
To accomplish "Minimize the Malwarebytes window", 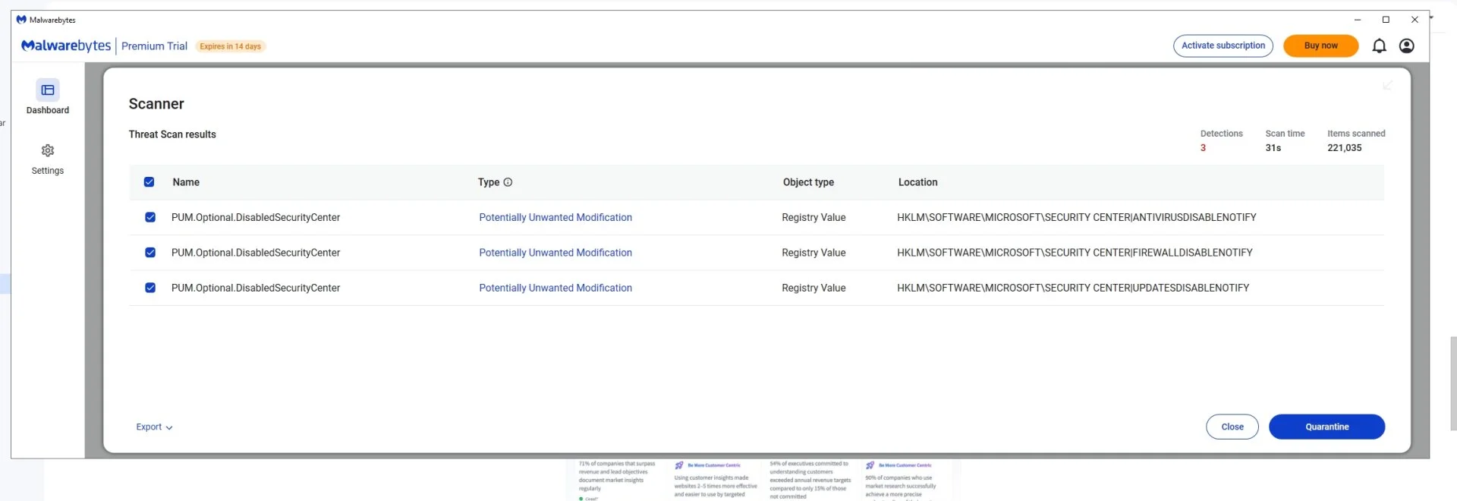I will point(1358,20).
